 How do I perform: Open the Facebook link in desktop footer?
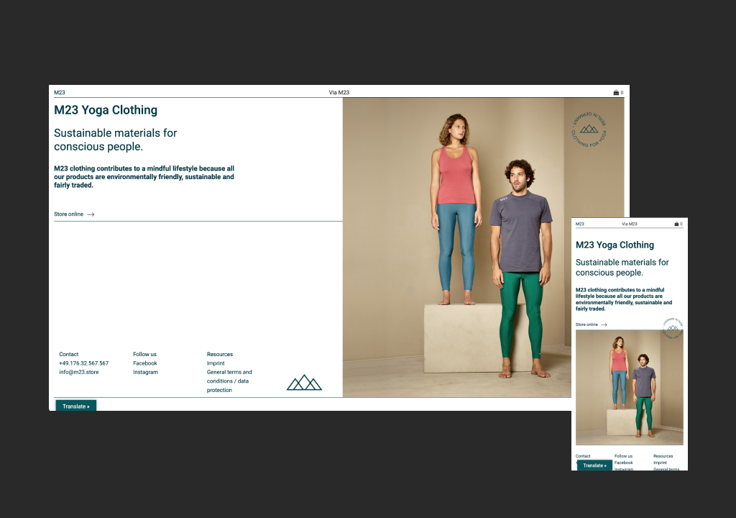pos(145,363)
